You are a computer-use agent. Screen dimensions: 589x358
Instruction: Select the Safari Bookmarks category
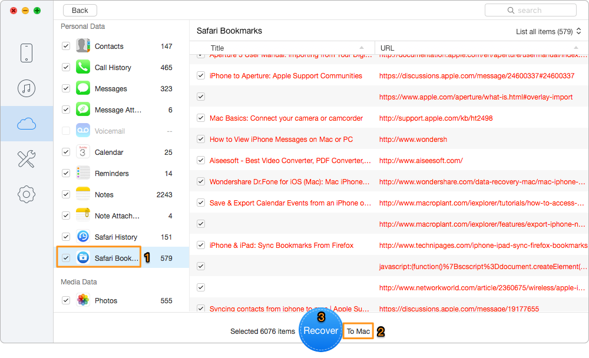[121, 258]
